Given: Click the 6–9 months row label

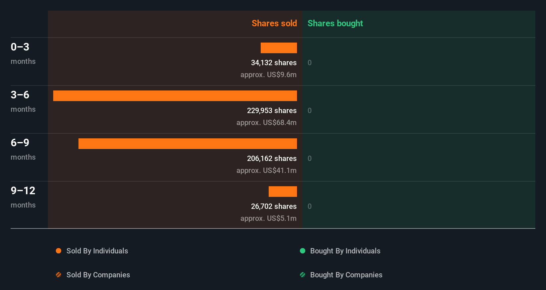Looking at the screenshot, I should click(23, 149).
